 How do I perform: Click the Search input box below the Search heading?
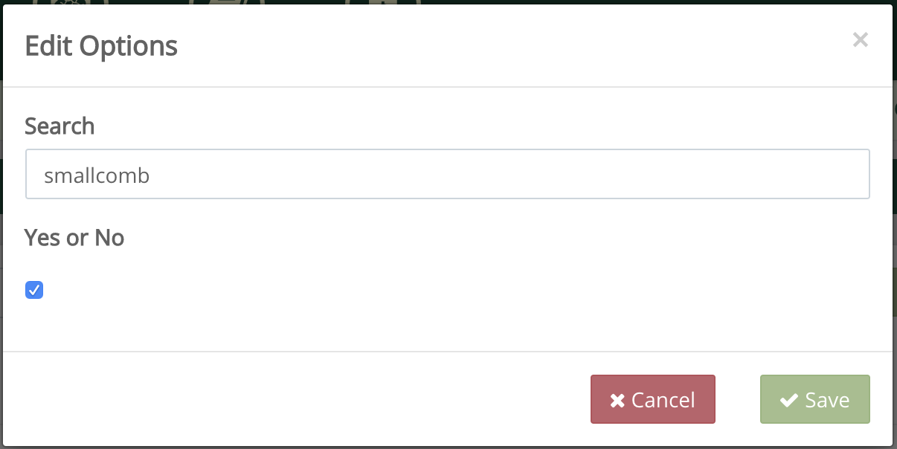coord(448,175)
